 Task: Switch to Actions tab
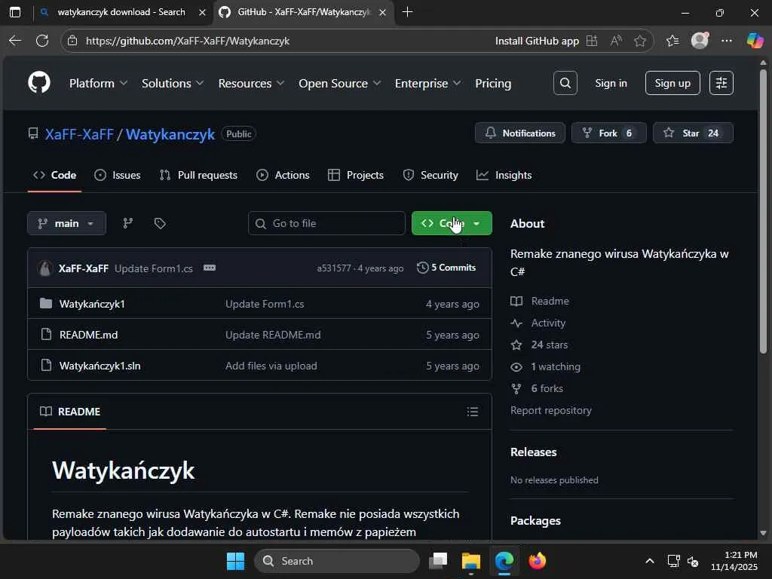(283, 175)
